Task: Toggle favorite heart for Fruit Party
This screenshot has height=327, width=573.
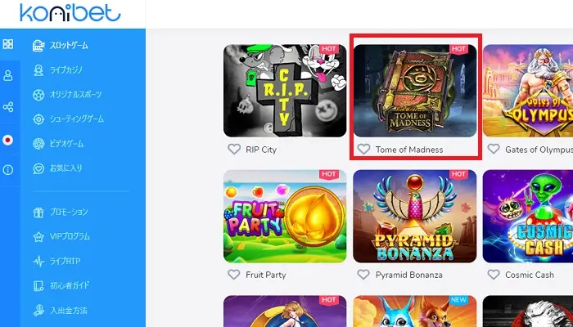Action: (234, 275)
